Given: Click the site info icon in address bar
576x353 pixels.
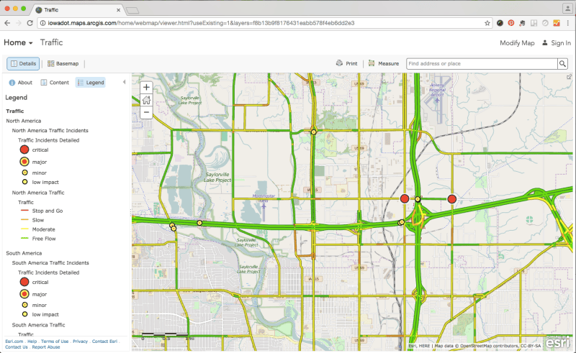Looking at the screenshot, I should click(x=42, y=23).
